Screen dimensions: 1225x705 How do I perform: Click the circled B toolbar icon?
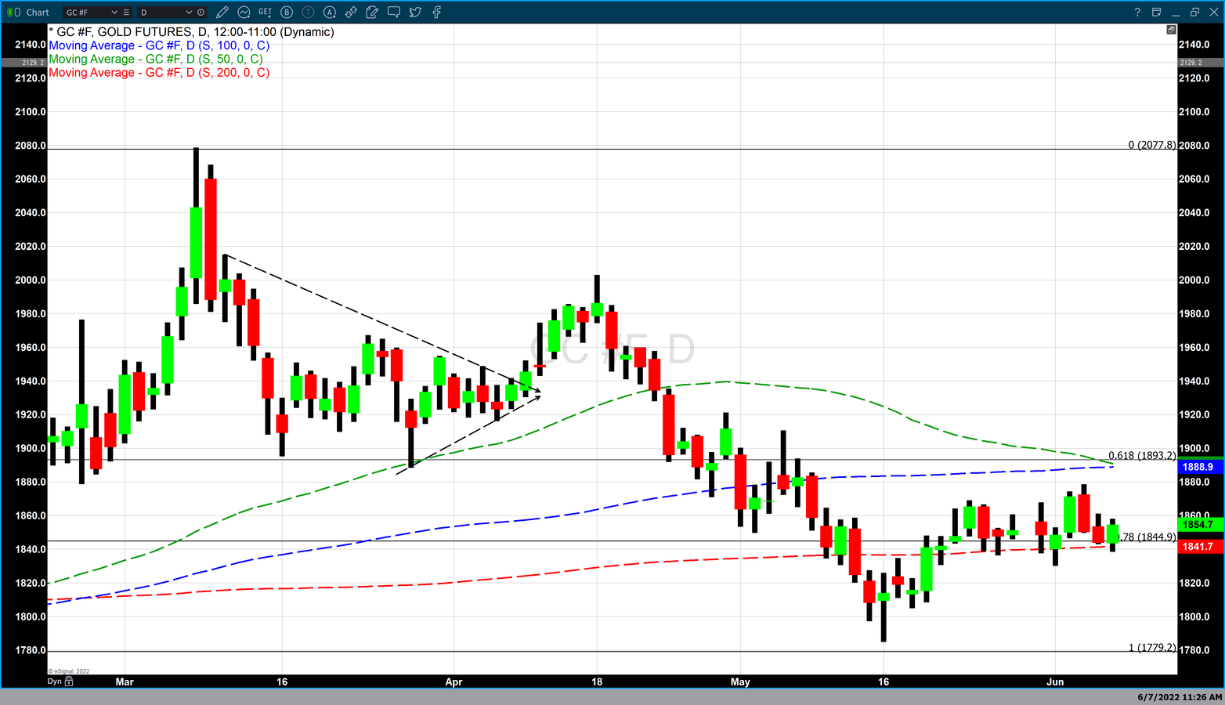pyautogui.click(x=287, y=12)
